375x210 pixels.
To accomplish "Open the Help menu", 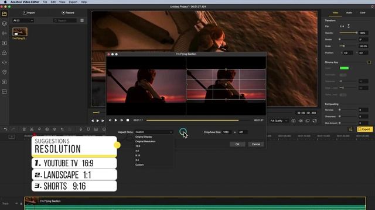I will tap(84, 2).
